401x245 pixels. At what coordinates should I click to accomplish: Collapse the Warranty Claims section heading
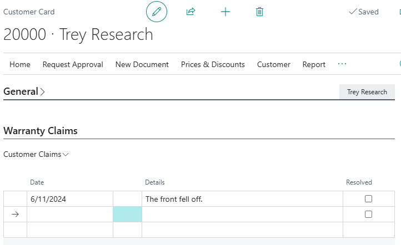coord(41,131)
